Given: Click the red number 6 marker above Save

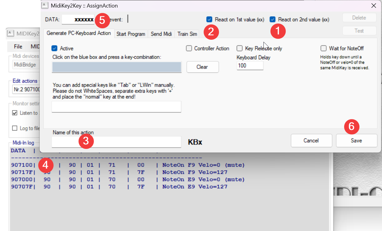Looking at the screenshot, I should (x=352, y=127).
